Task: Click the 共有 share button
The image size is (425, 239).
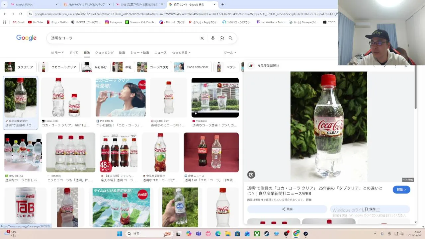Action: click(x=287, y=209)
